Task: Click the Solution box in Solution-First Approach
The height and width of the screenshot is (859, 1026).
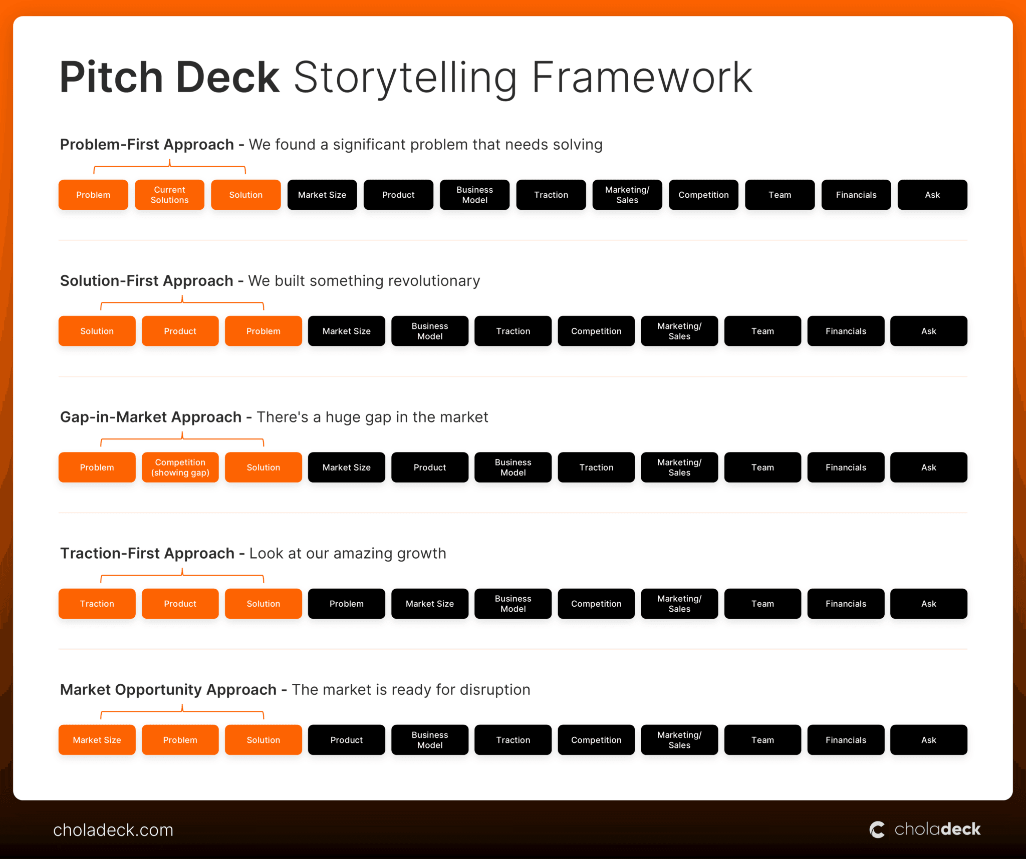Action: coord(97,331)
